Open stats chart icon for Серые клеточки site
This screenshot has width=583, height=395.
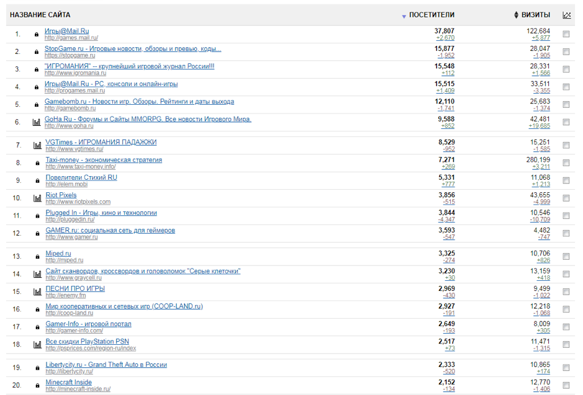pyautogui.click(x=37, y=274)
